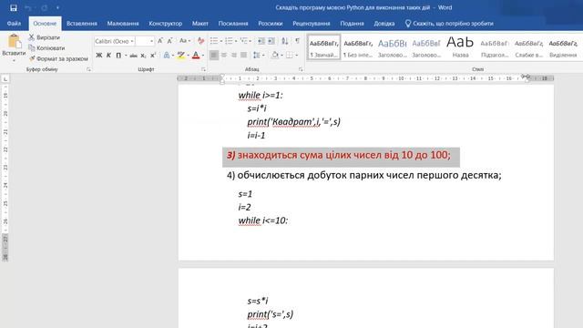Toggle bold Ж formatting
Viewport: 583px width, 328px height.
pyautogui.click(x=99, y=56)
